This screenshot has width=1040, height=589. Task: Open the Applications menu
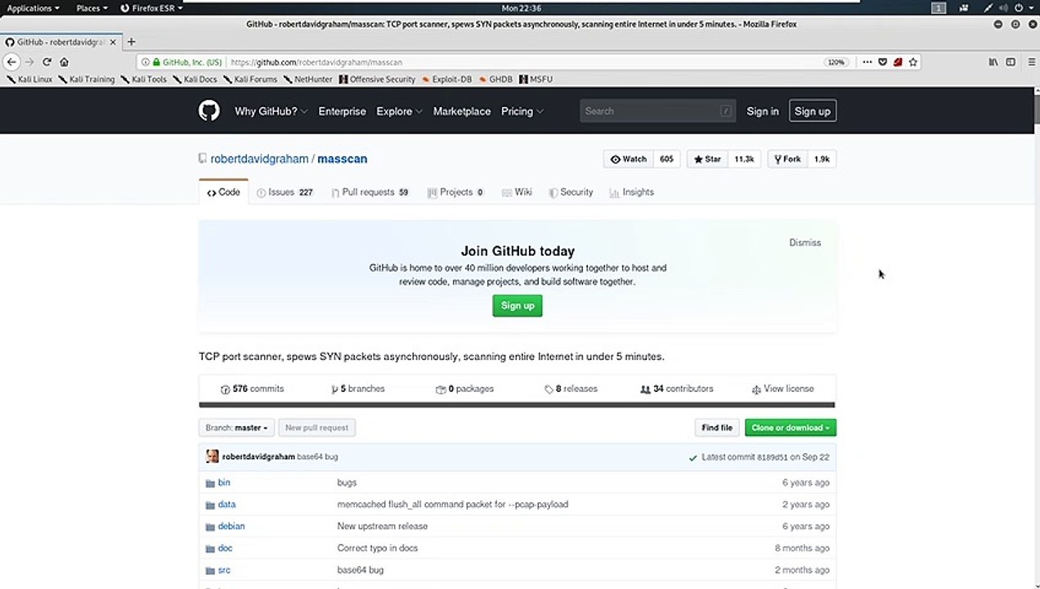click(x=33, y=8)
